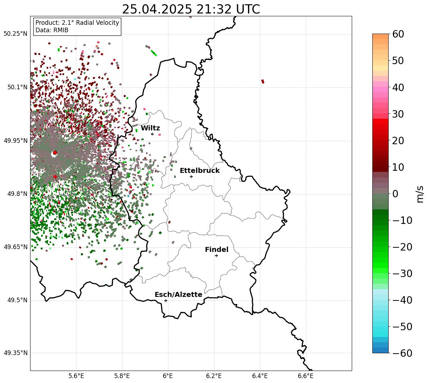Screen dimensions: 428x383
Task: Click the cross marker below Esch/Alzette
Action: tap(166, 300)
